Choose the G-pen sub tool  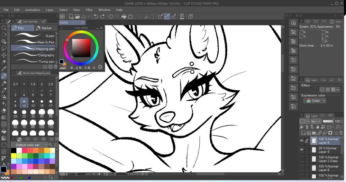(33, 36)
